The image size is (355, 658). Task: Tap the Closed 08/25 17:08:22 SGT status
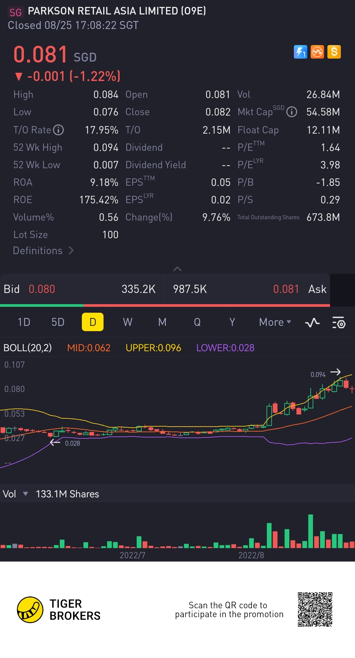pyautogui.click(x=73, y=25)
